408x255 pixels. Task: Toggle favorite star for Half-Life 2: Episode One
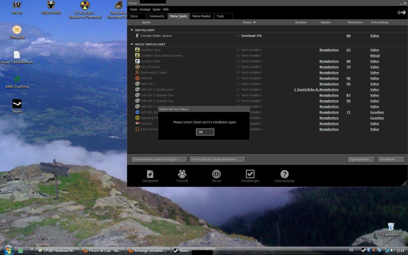[238, 95]
